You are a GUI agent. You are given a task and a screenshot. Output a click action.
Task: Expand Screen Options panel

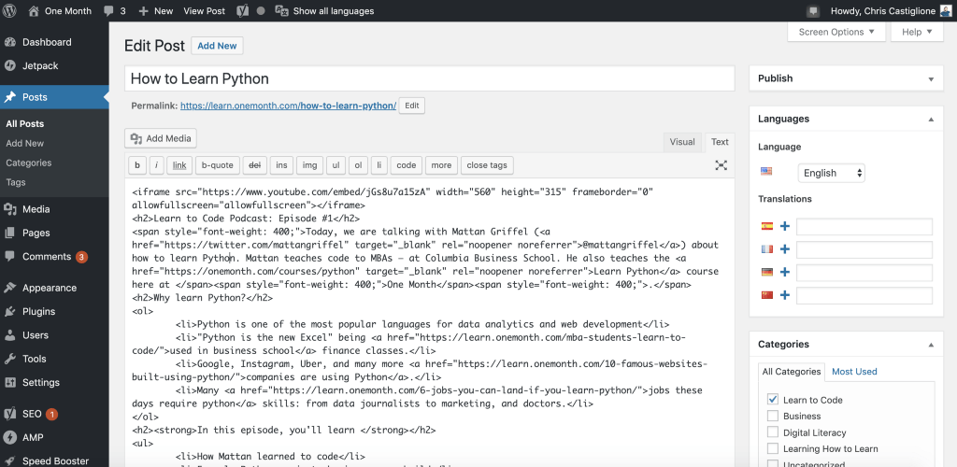pyautogui.click(x=836, y=32)
